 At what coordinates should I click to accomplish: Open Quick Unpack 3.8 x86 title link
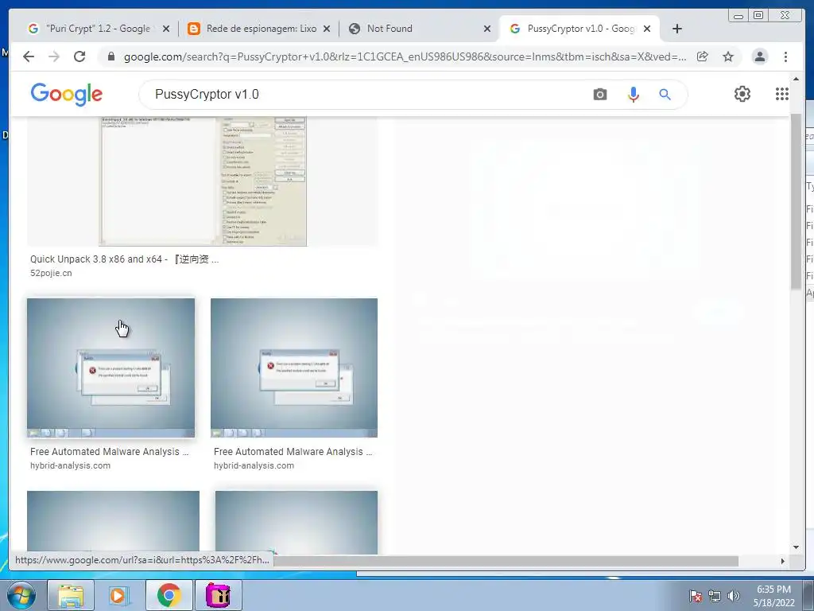tap(125, 259)
